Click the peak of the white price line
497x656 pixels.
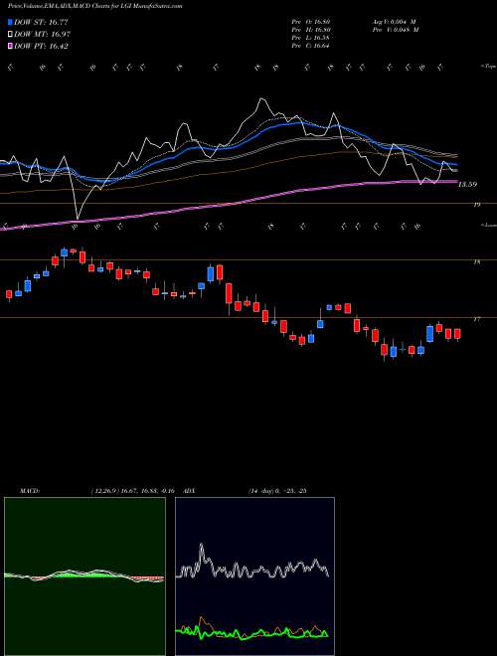(261, 99)
